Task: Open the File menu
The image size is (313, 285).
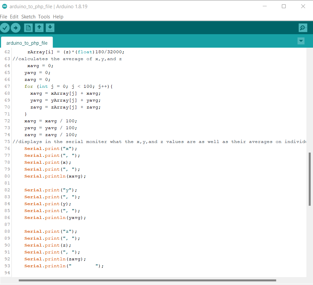Action: pyautogui.click(x=4, y=17)
